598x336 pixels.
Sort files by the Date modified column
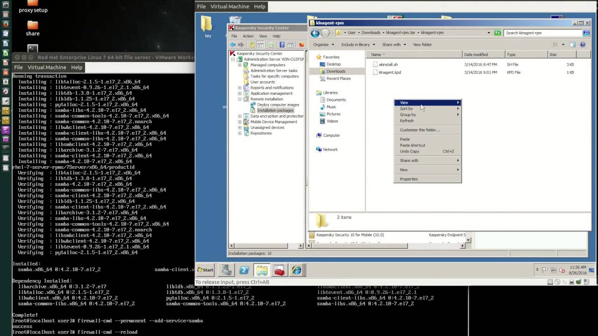[484, 55]
